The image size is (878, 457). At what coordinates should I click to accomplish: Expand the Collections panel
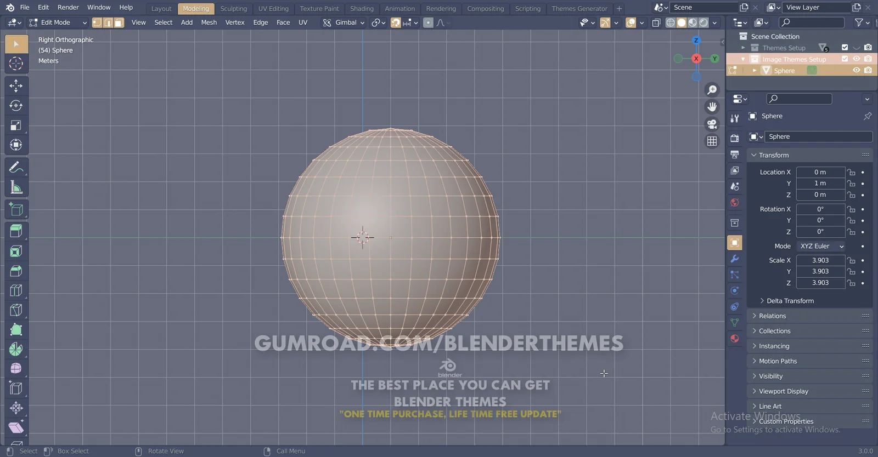coord(810,331)
